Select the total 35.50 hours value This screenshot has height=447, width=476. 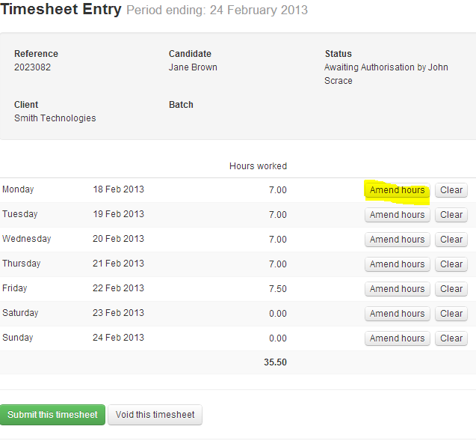point(275,362)
